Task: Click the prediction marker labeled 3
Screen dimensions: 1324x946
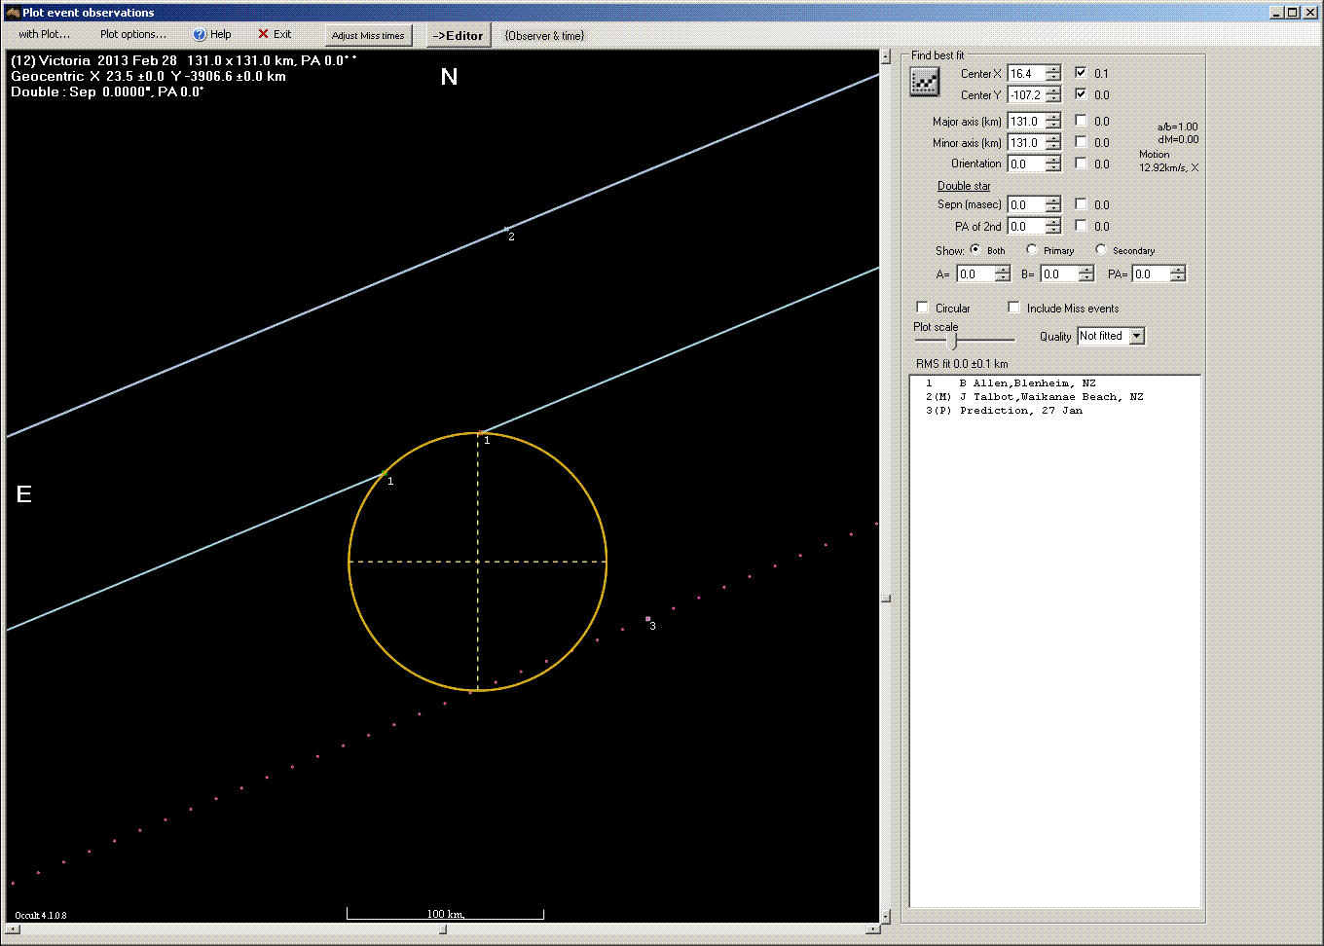Action: (x=648, y=619)
